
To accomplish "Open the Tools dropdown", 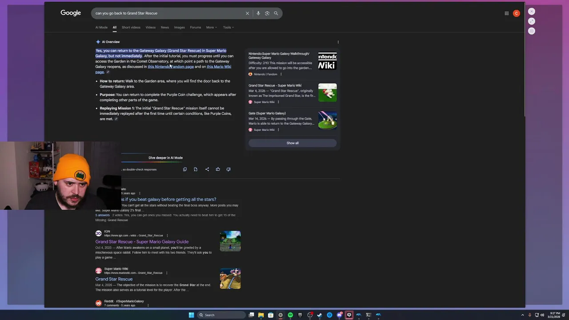I will (228, 28).
